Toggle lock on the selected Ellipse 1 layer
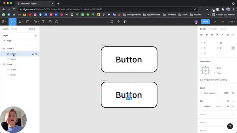 (33, 54)
